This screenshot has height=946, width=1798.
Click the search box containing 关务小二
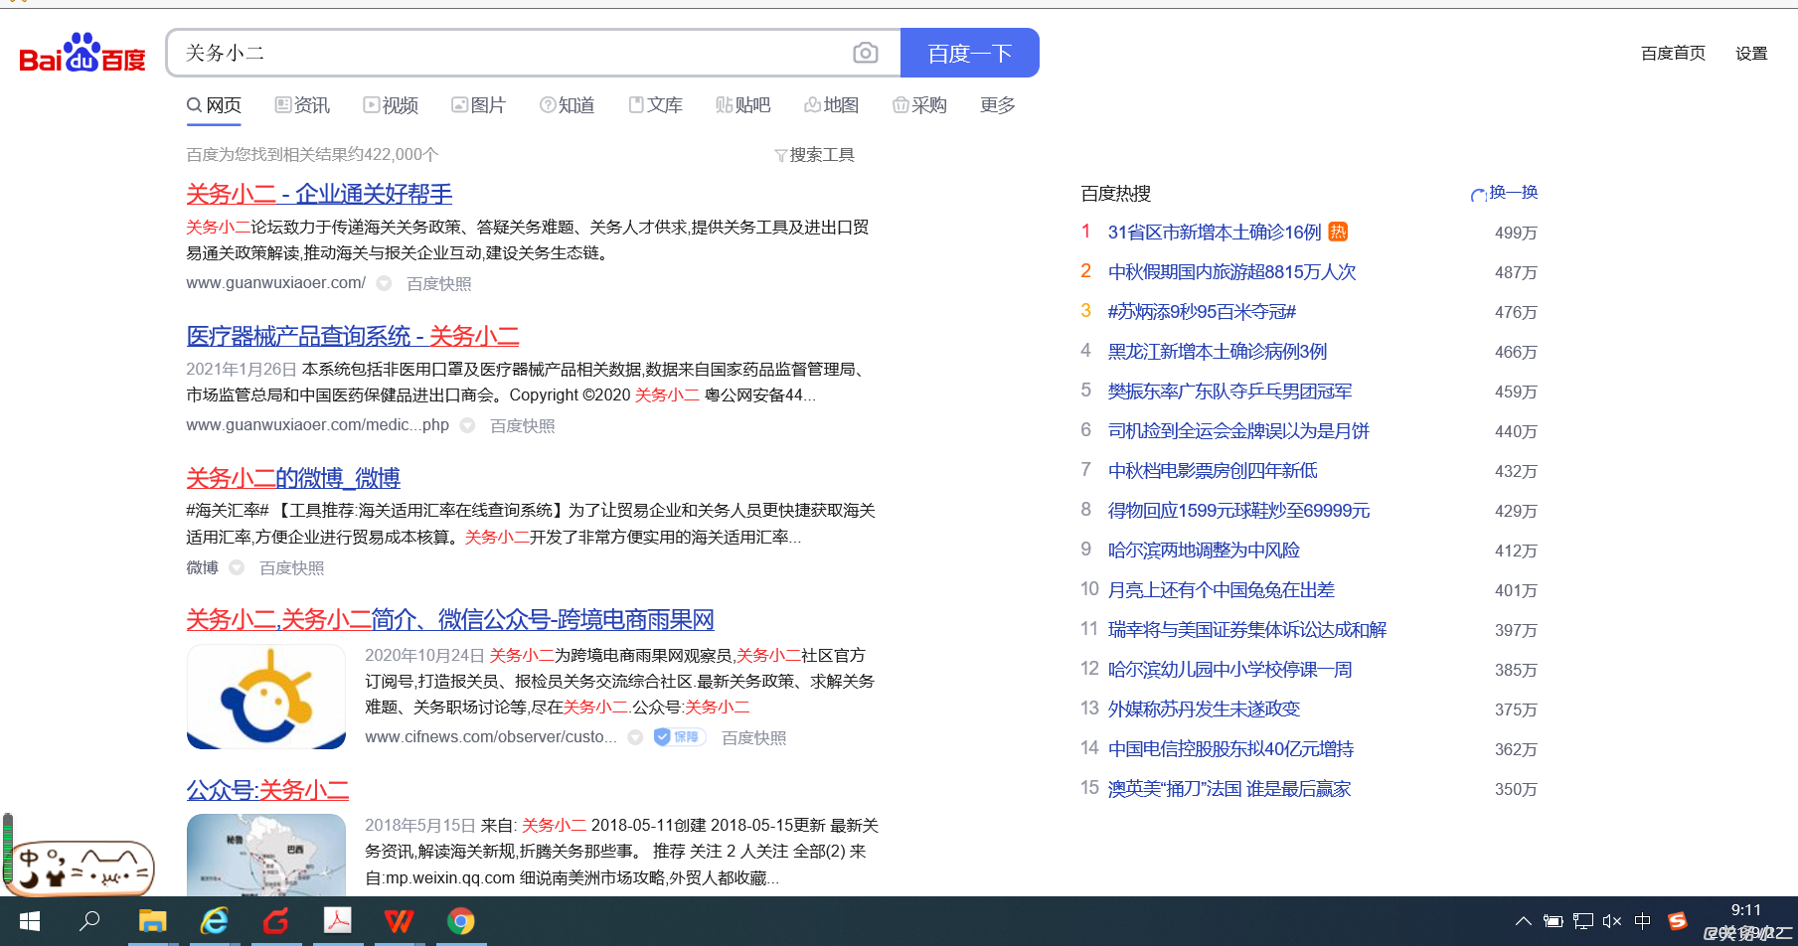[534, 53]
